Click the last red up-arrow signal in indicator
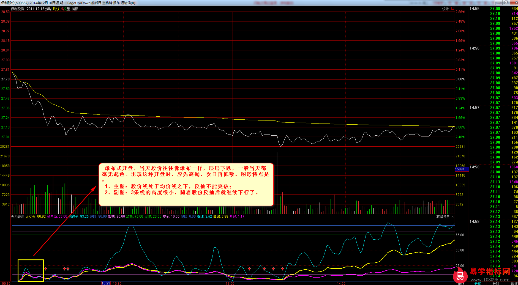Image resolution: width=518 pixels, height=285 pixels. (283, 269)
